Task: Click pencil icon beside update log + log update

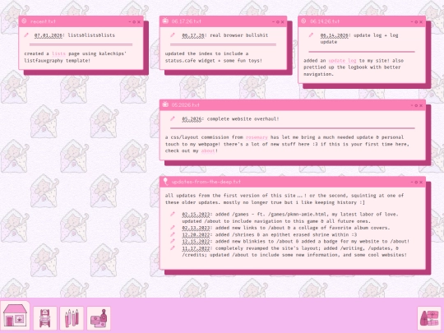Action: [311, 35]
